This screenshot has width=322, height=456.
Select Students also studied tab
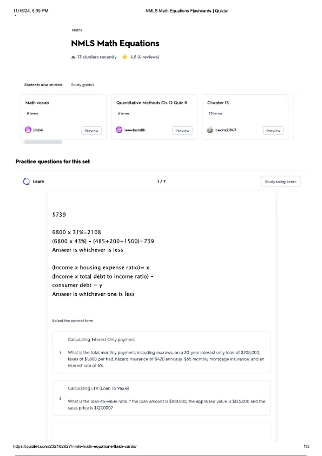(x=43, y=85)
